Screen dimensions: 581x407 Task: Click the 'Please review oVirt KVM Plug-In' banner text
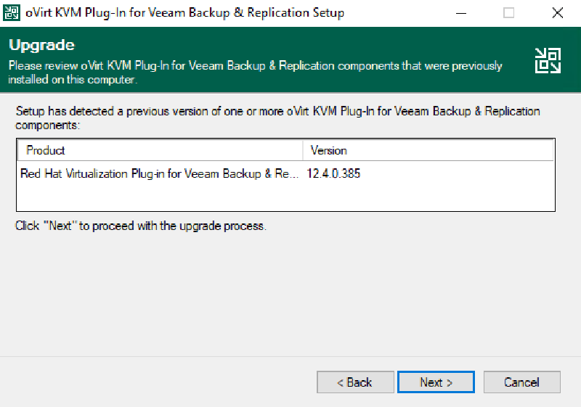[256, 73]
